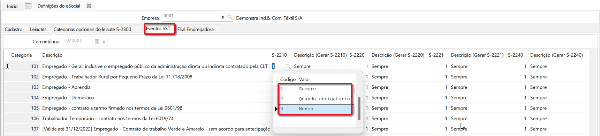Choose option 2 Quando obrigatório in the list
This screenshot has height=136, width=600.
click(316, 99)
